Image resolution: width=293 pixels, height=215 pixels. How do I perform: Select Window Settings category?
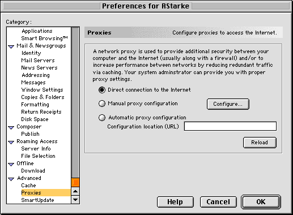point(42,90)
